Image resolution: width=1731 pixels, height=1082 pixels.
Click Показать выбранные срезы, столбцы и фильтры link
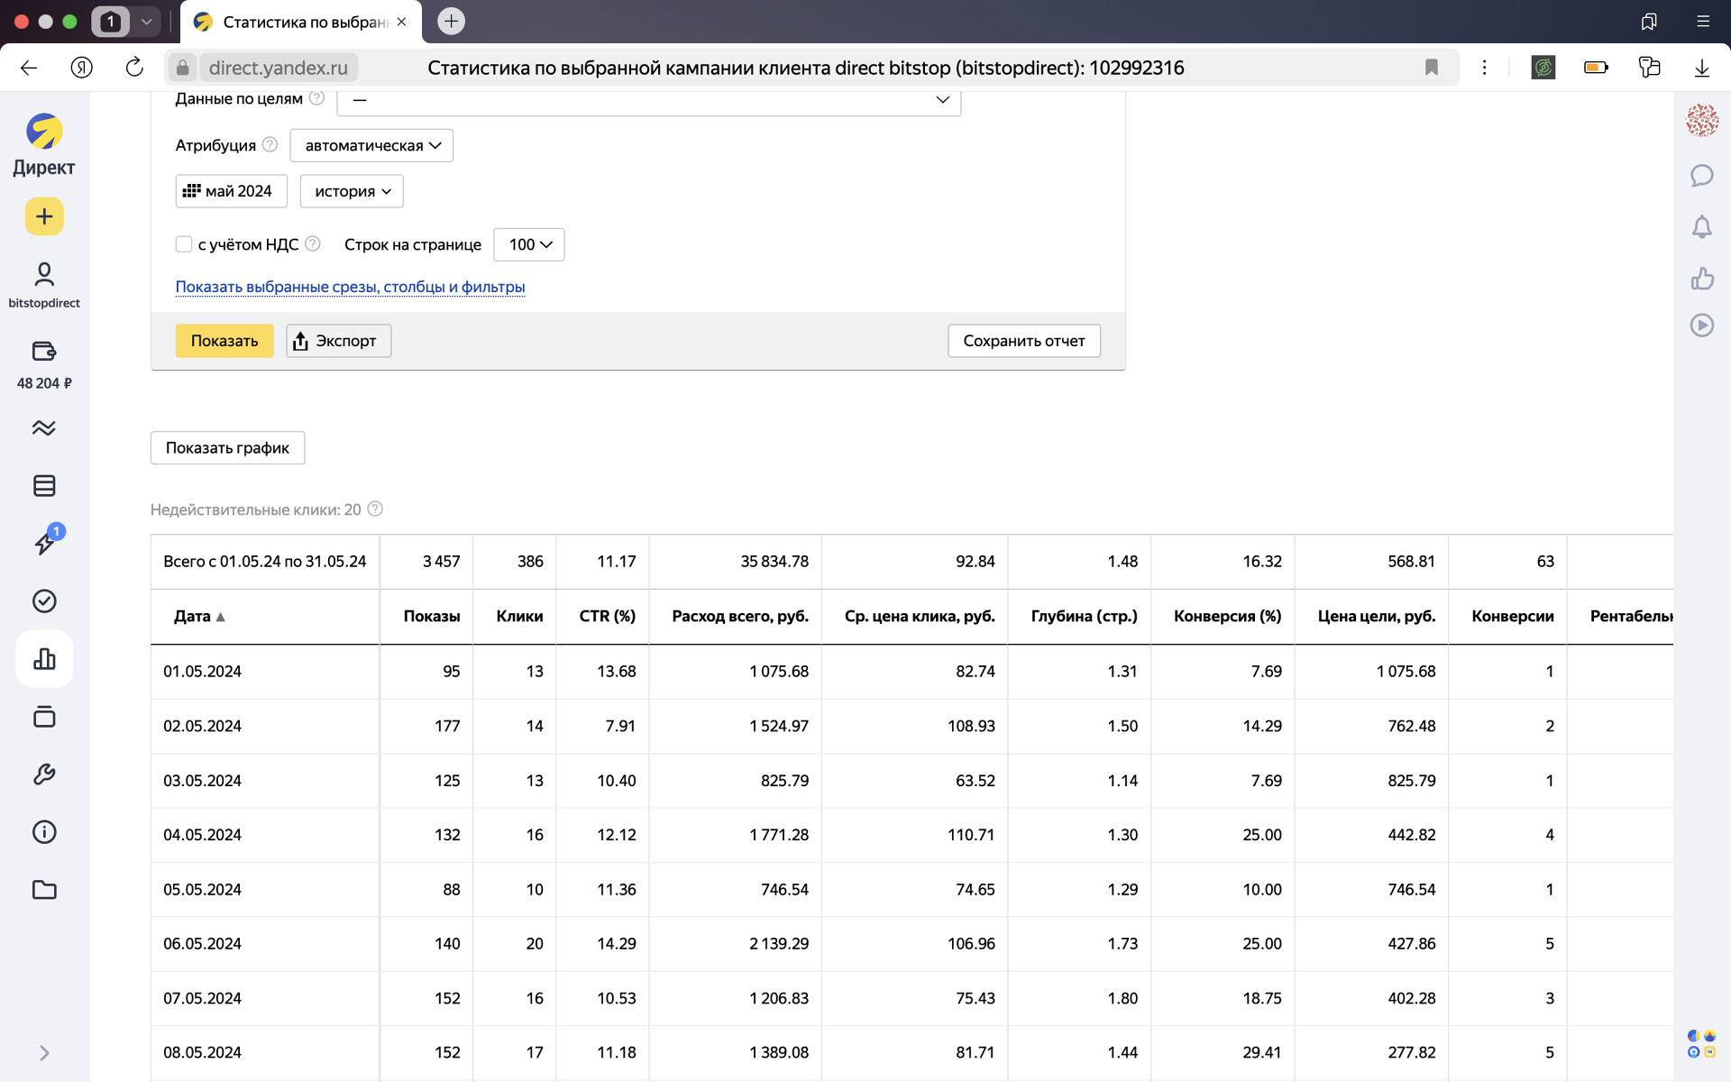(350, 287)
